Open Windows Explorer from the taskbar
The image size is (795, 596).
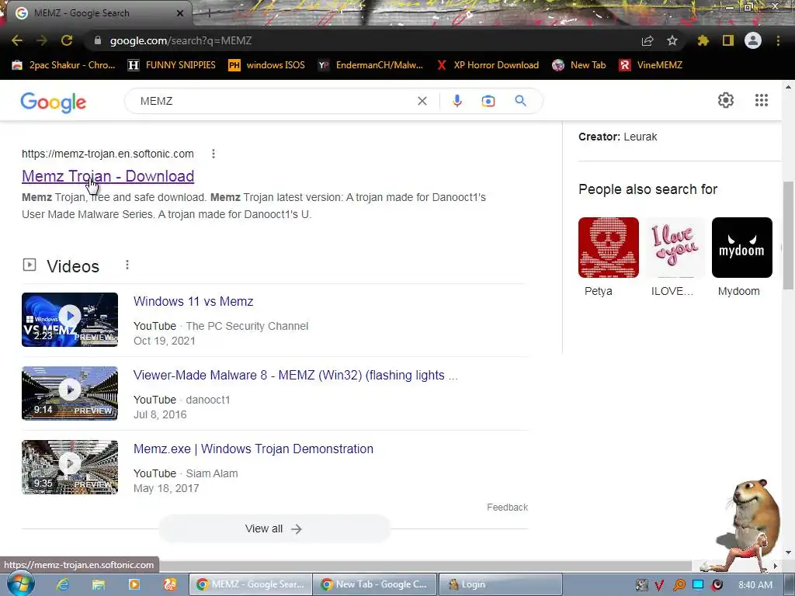click(x=99, y=584)
